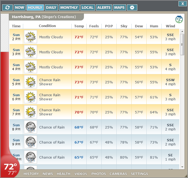Click the 68°F blue temperature value
Screen dimensions: 188x178
[x=79, y=127]
